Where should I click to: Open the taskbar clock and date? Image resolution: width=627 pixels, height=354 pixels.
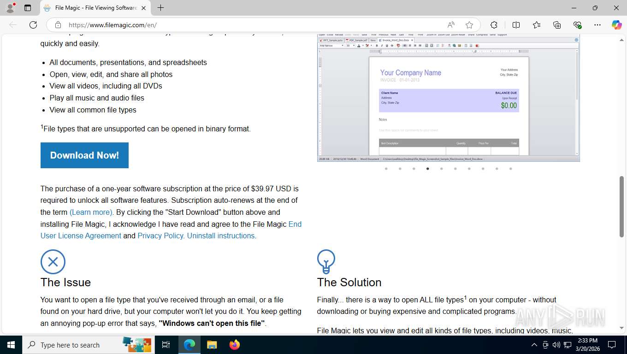coord(587,345)
